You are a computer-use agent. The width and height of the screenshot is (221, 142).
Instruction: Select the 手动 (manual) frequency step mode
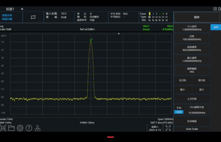(x=179, y=108)
